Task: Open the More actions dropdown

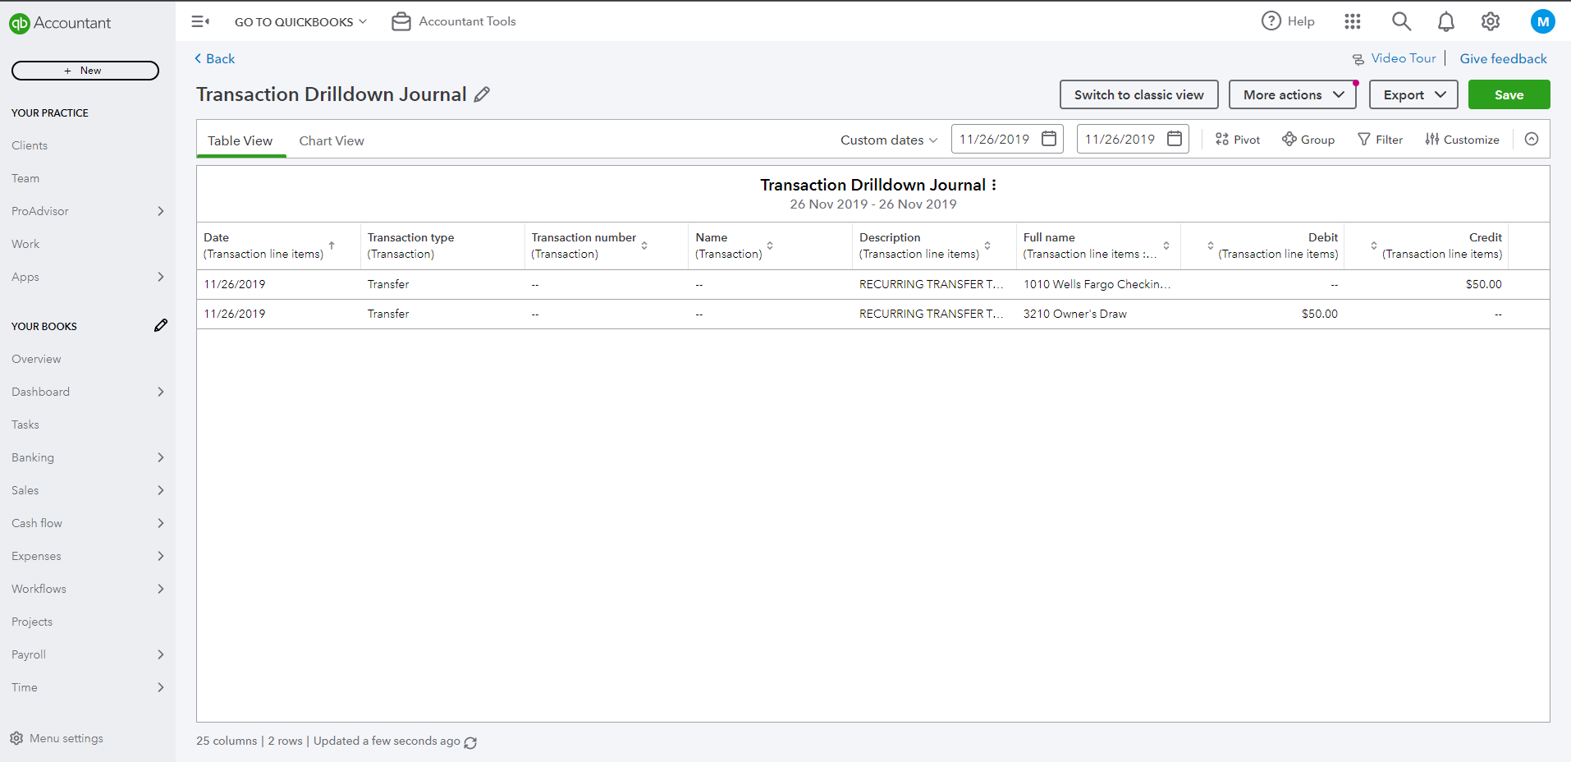Action: pos(1293,94)
